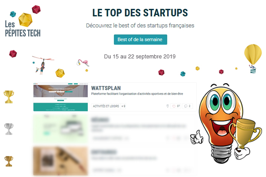The image size is (266, 177).
Task: Open the Wattsplan website thumbnail
Action: 61,97
